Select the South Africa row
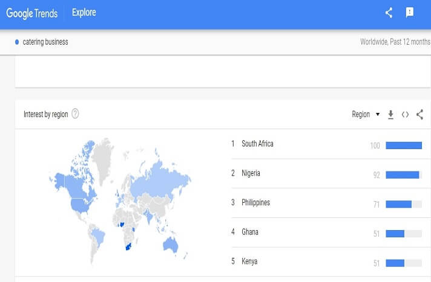 [257, 144]
